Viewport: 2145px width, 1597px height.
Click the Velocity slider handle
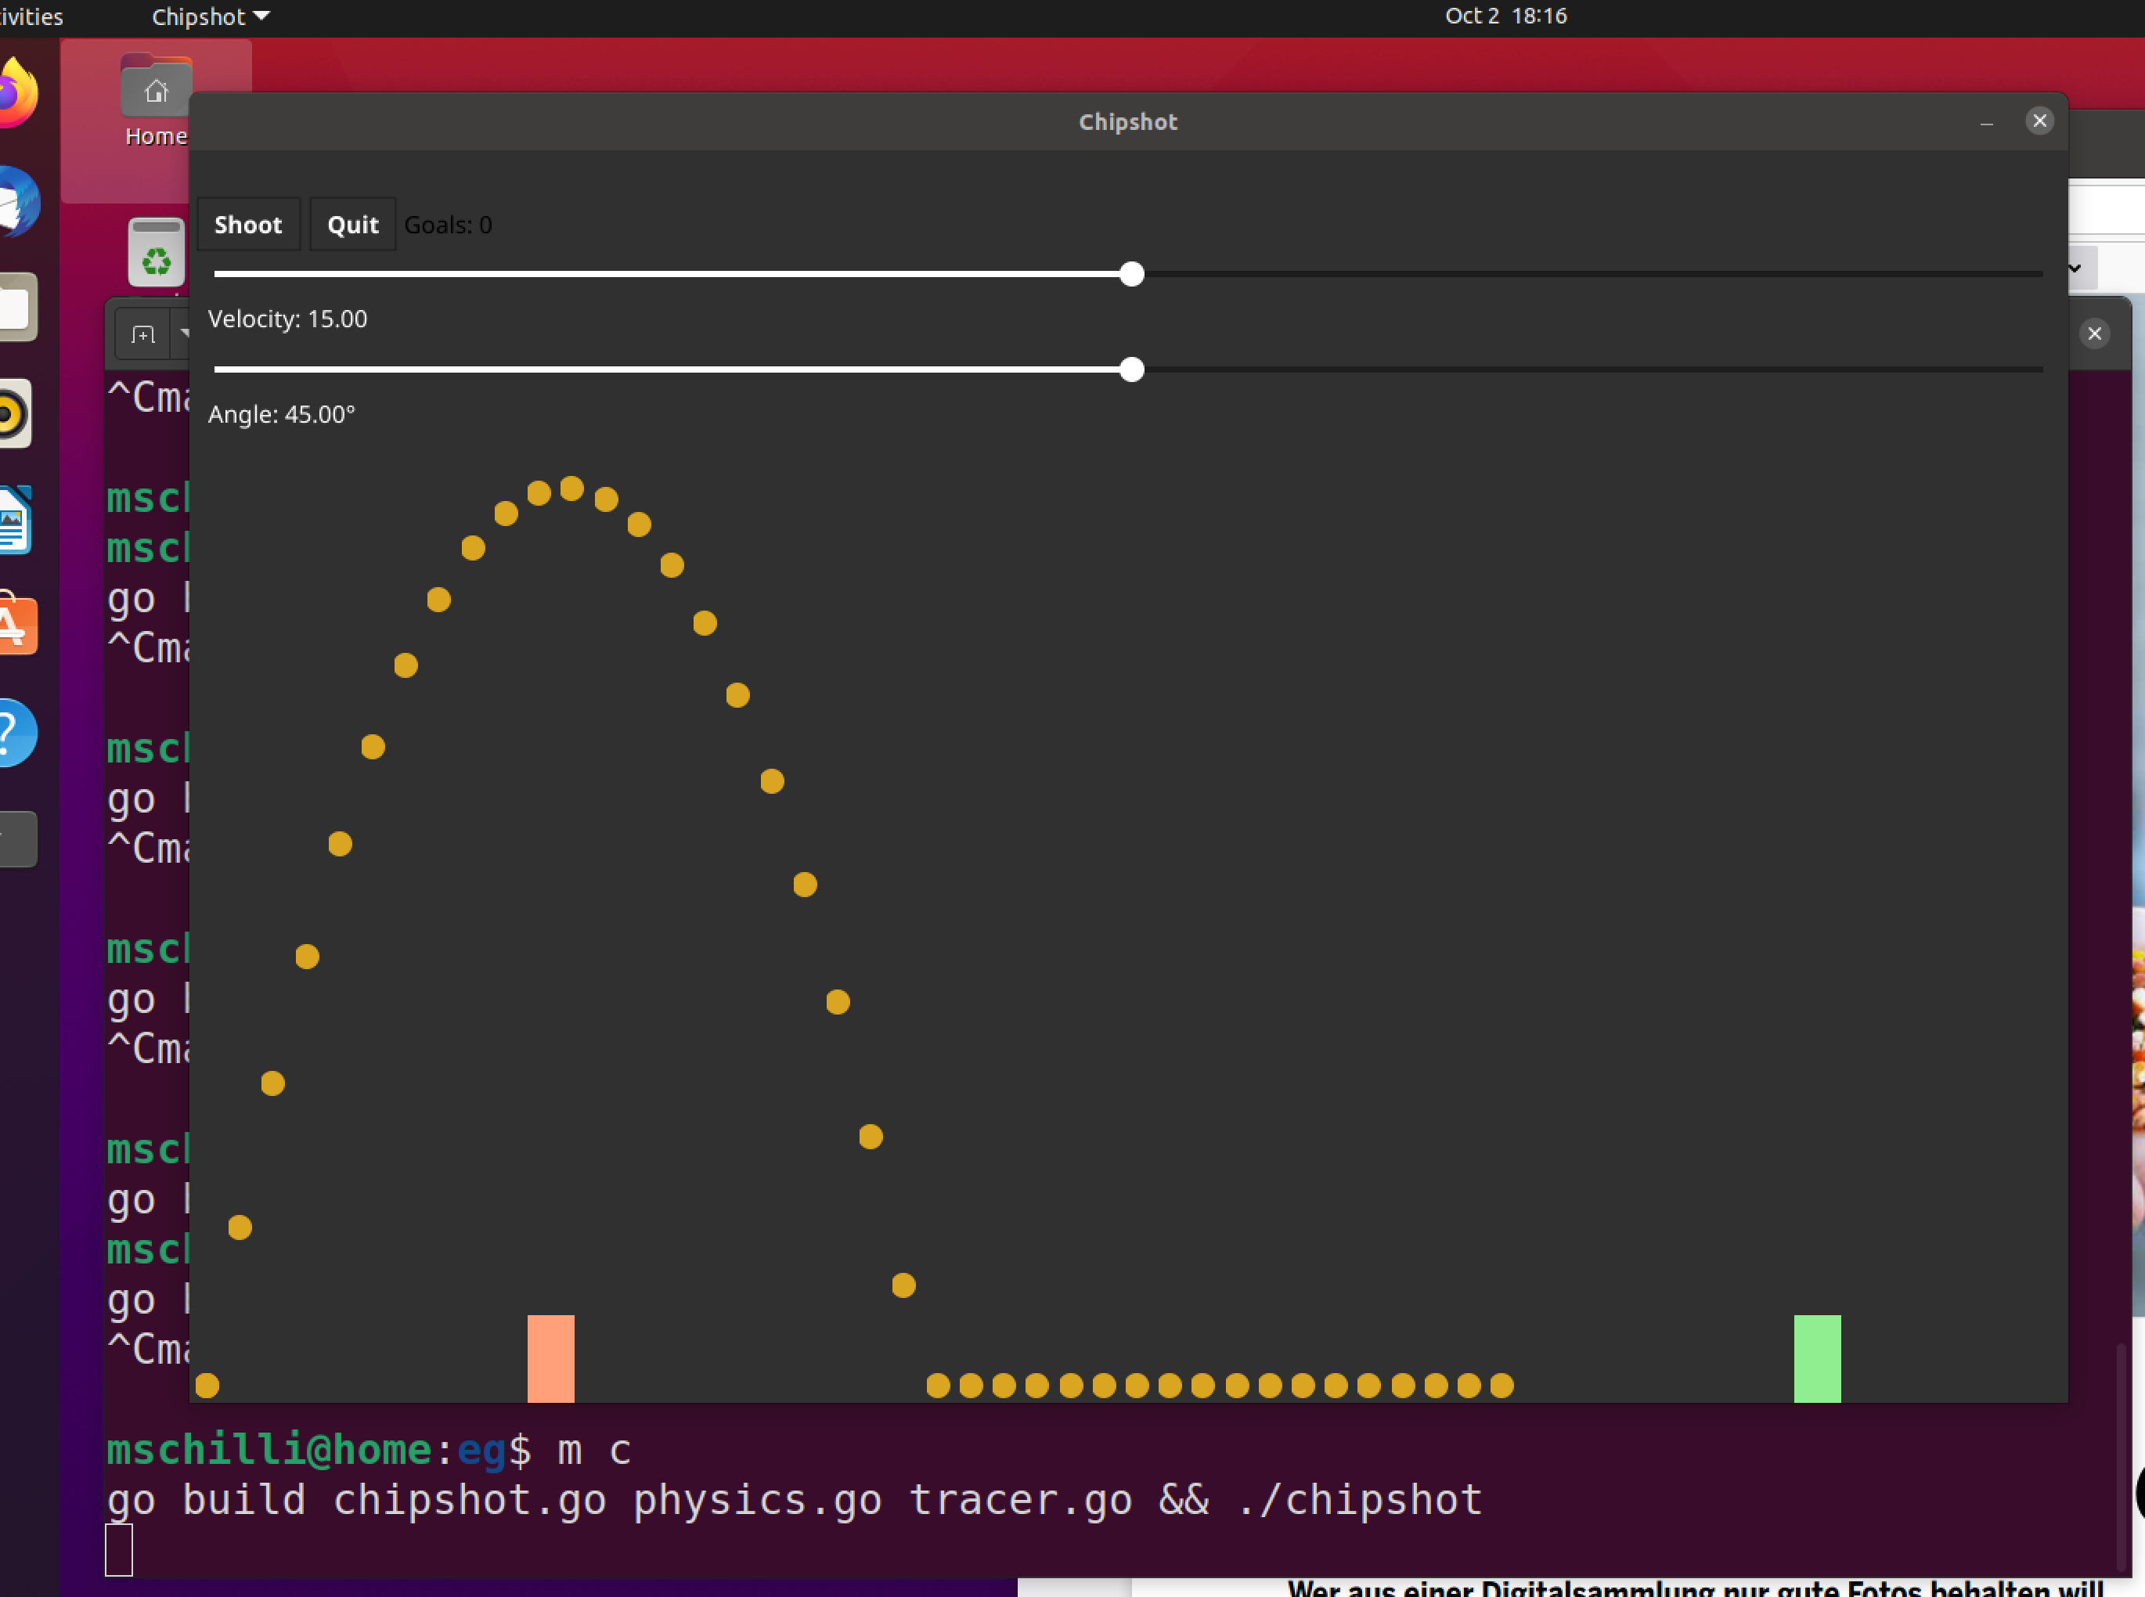click(x=1132, y=275)
